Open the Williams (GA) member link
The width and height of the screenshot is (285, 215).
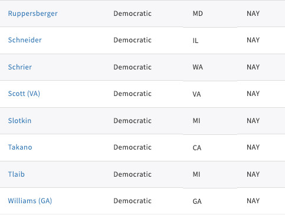(x=30, y=201)
